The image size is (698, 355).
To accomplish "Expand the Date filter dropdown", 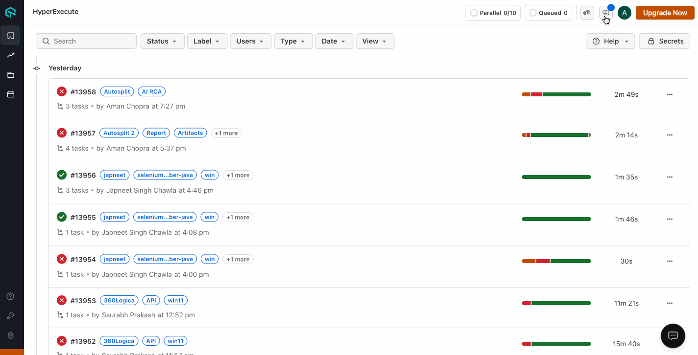I will [x=334, y=41].
